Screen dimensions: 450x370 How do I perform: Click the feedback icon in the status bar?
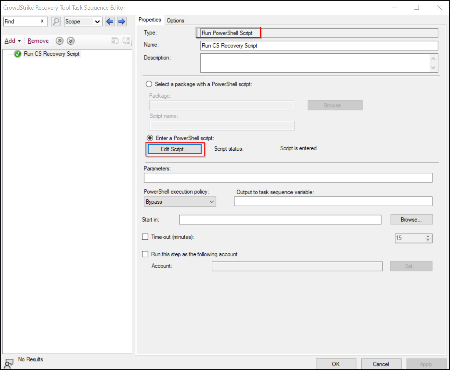9,364
